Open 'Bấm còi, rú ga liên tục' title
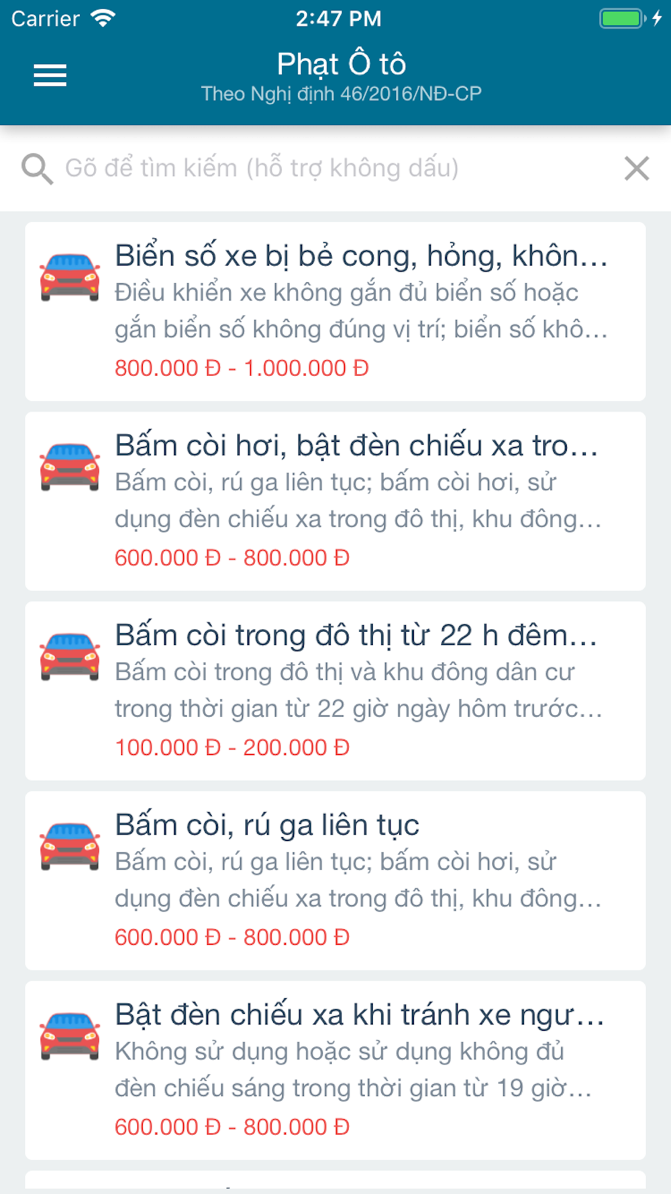 tap(267, 825)
